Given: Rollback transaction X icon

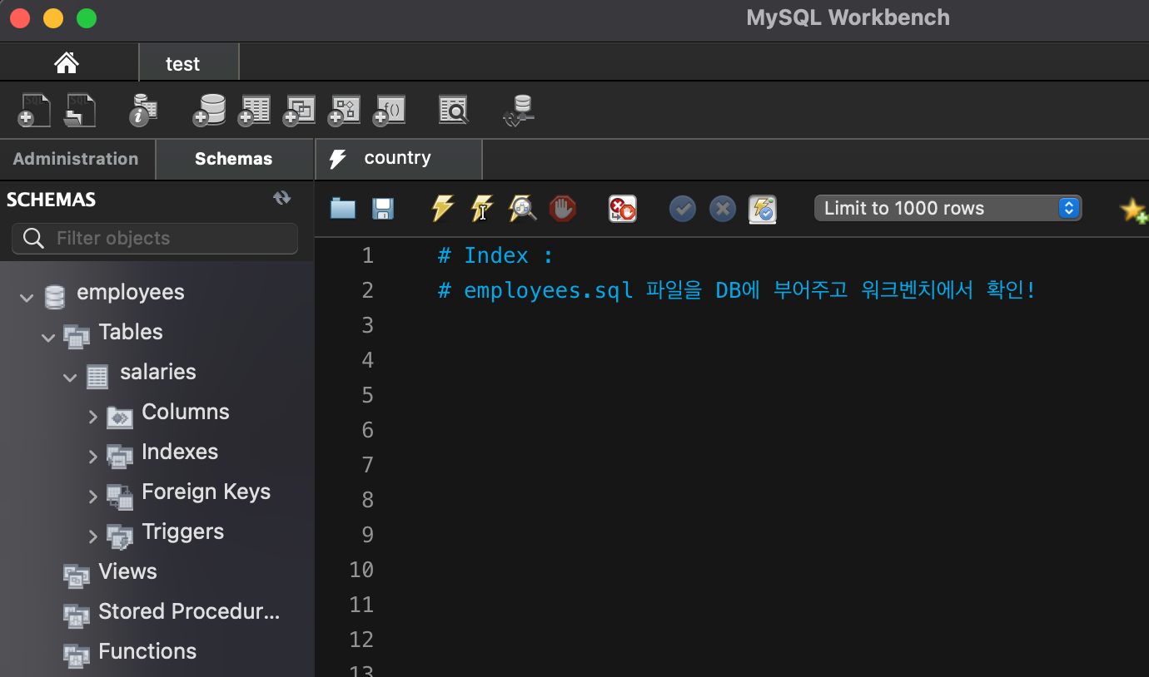Looking at the screenshot, I should (x=723, y=208).
